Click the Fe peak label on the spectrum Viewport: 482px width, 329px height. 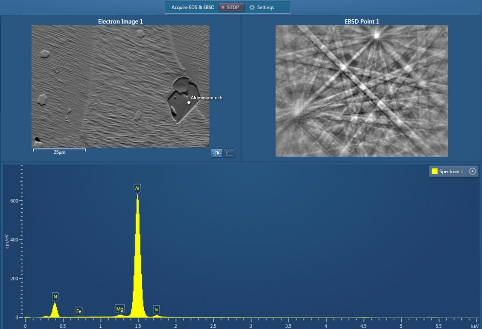pos(78,311)
